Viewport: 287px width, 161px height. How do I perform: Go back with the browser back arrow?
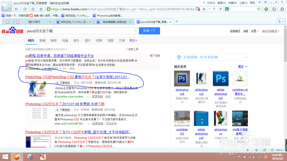pos(17,9)
